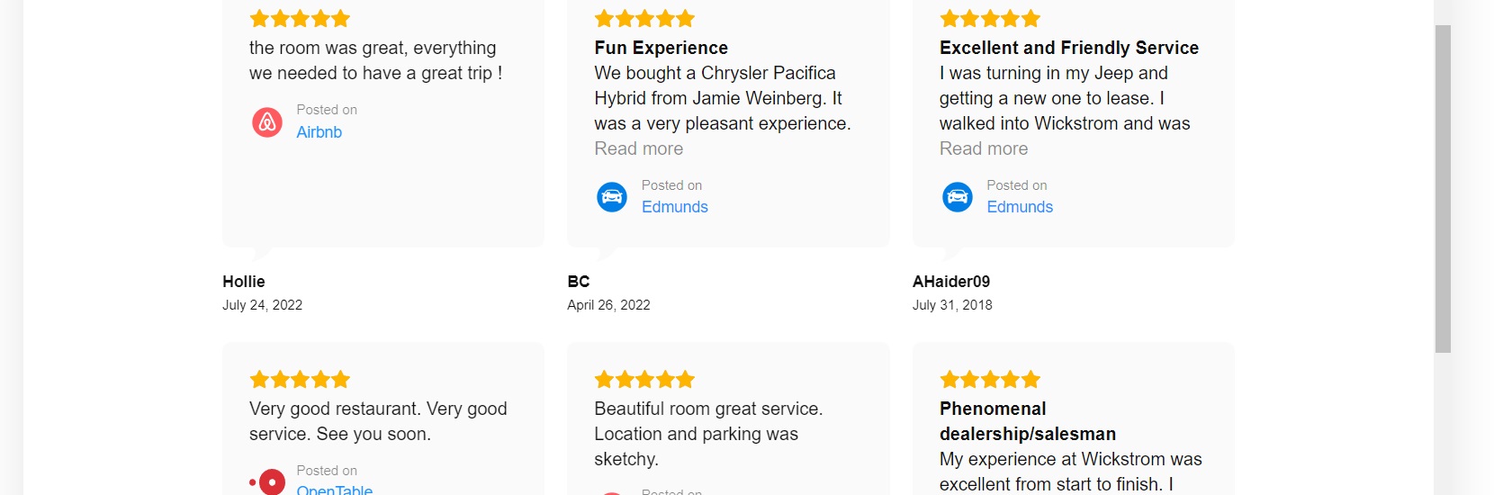Viewport: 1494px width, 495px height.
Task: Click the stars above the Phenomenal dealership review
Action: (x=990, y=380)
